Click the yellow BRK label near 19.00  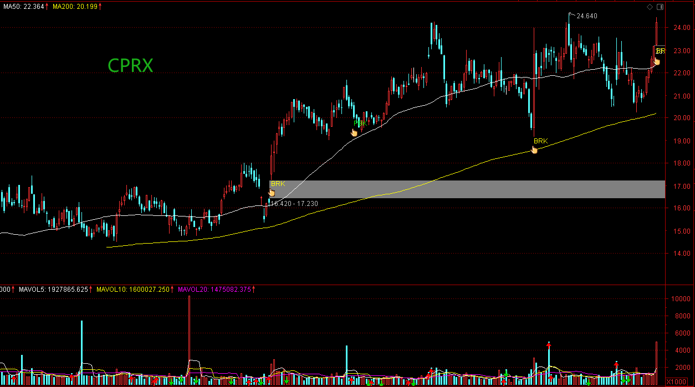(540, 141)
